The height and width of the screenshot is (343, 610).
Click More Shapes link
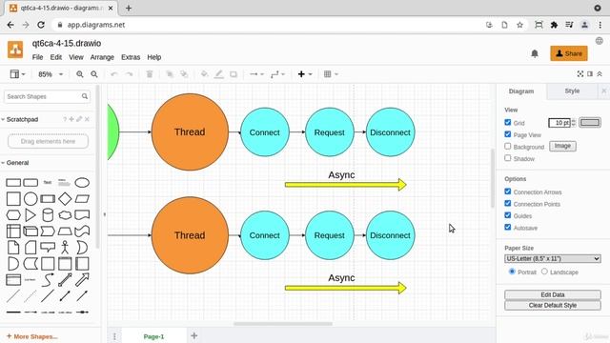[x=31, y=336]
